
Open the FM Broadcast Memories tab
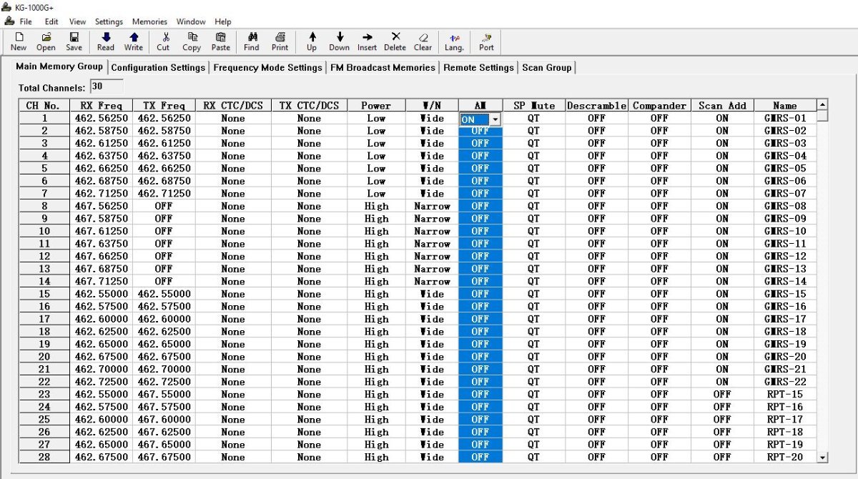(383, 67)
